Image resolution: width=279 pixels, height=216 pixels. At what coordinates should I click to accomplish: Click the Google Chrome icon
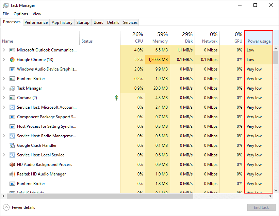coord(12,60)
